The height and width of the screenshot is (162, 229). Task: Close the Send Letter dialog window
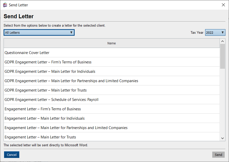tap(223, 5)
